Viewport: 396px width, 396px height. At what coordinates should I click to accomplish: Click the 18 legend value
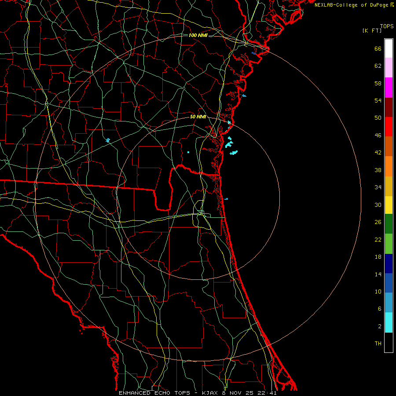[378, 257]
